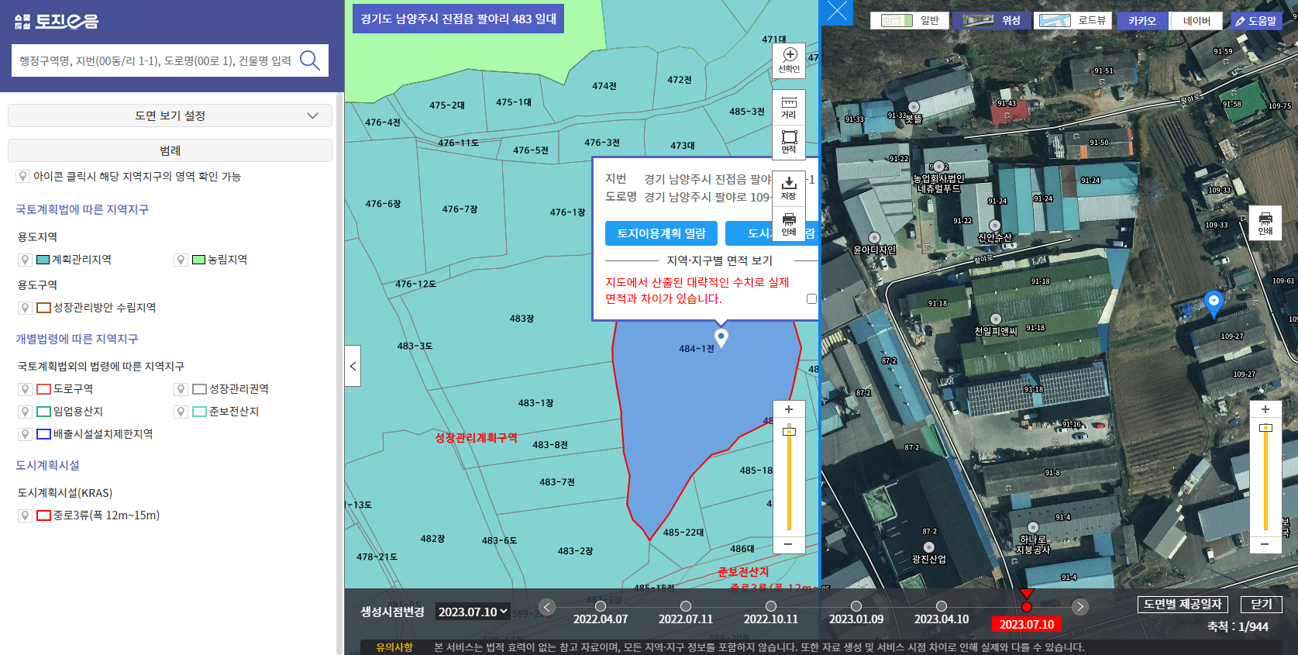Screen dimensions: 1298x655
Task: Show 중로3류 road location icon
Action: tap(26, 515)
